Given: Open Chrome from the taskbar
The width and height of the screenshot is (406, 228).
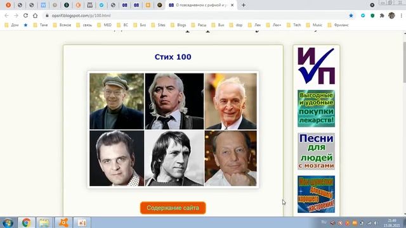Looking at the screenshot, I should (26, 222).
